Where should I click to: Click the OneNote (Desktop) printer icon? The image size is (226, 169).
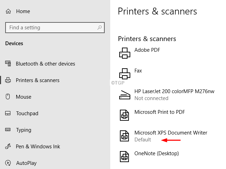124,157
